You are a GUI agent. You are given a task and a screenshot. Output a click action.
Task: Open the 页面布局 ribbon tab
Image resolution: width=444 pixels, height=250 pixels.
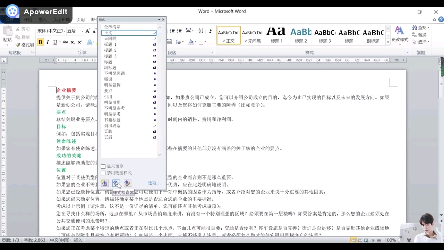(61, 19)
